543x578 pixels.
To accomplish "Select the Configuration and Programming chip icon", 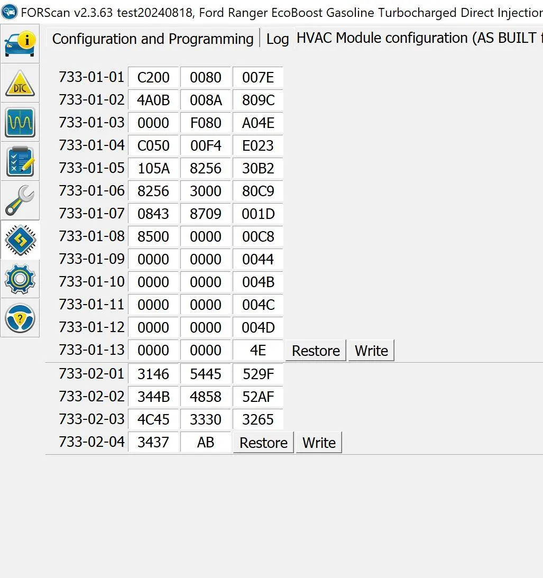I will click(20, 240).
